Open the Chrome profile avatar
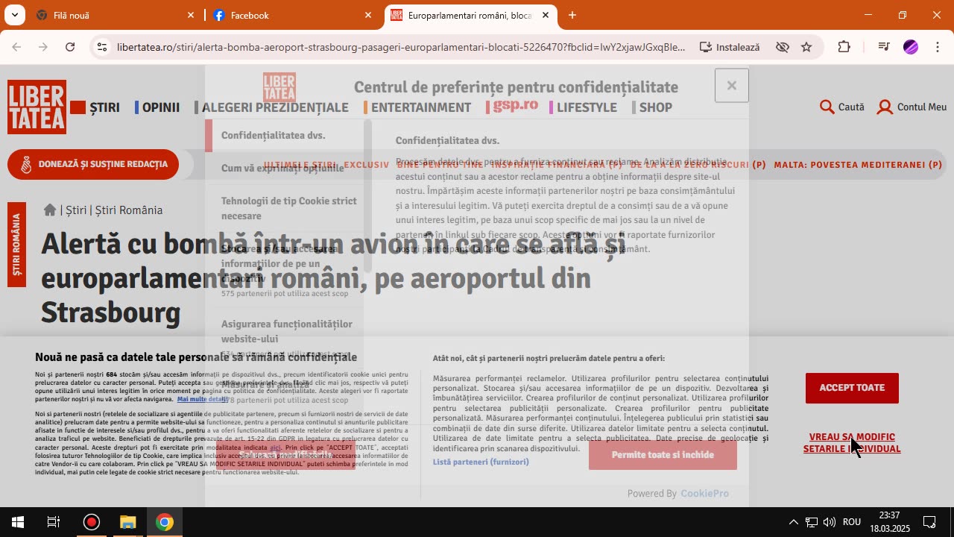 coord(911,47)
